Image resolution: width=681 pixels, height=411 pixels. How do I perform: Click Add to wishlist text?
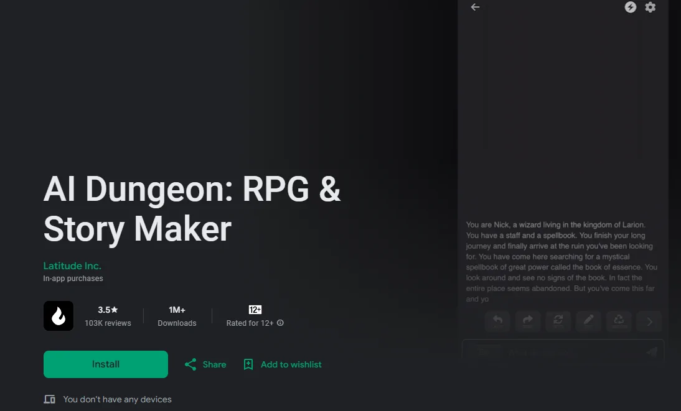[x=291, y=364]
